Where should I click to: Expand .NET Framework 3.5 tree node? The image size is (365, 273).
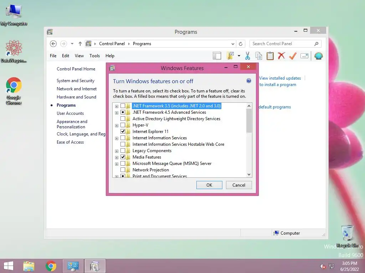(117, 106)
